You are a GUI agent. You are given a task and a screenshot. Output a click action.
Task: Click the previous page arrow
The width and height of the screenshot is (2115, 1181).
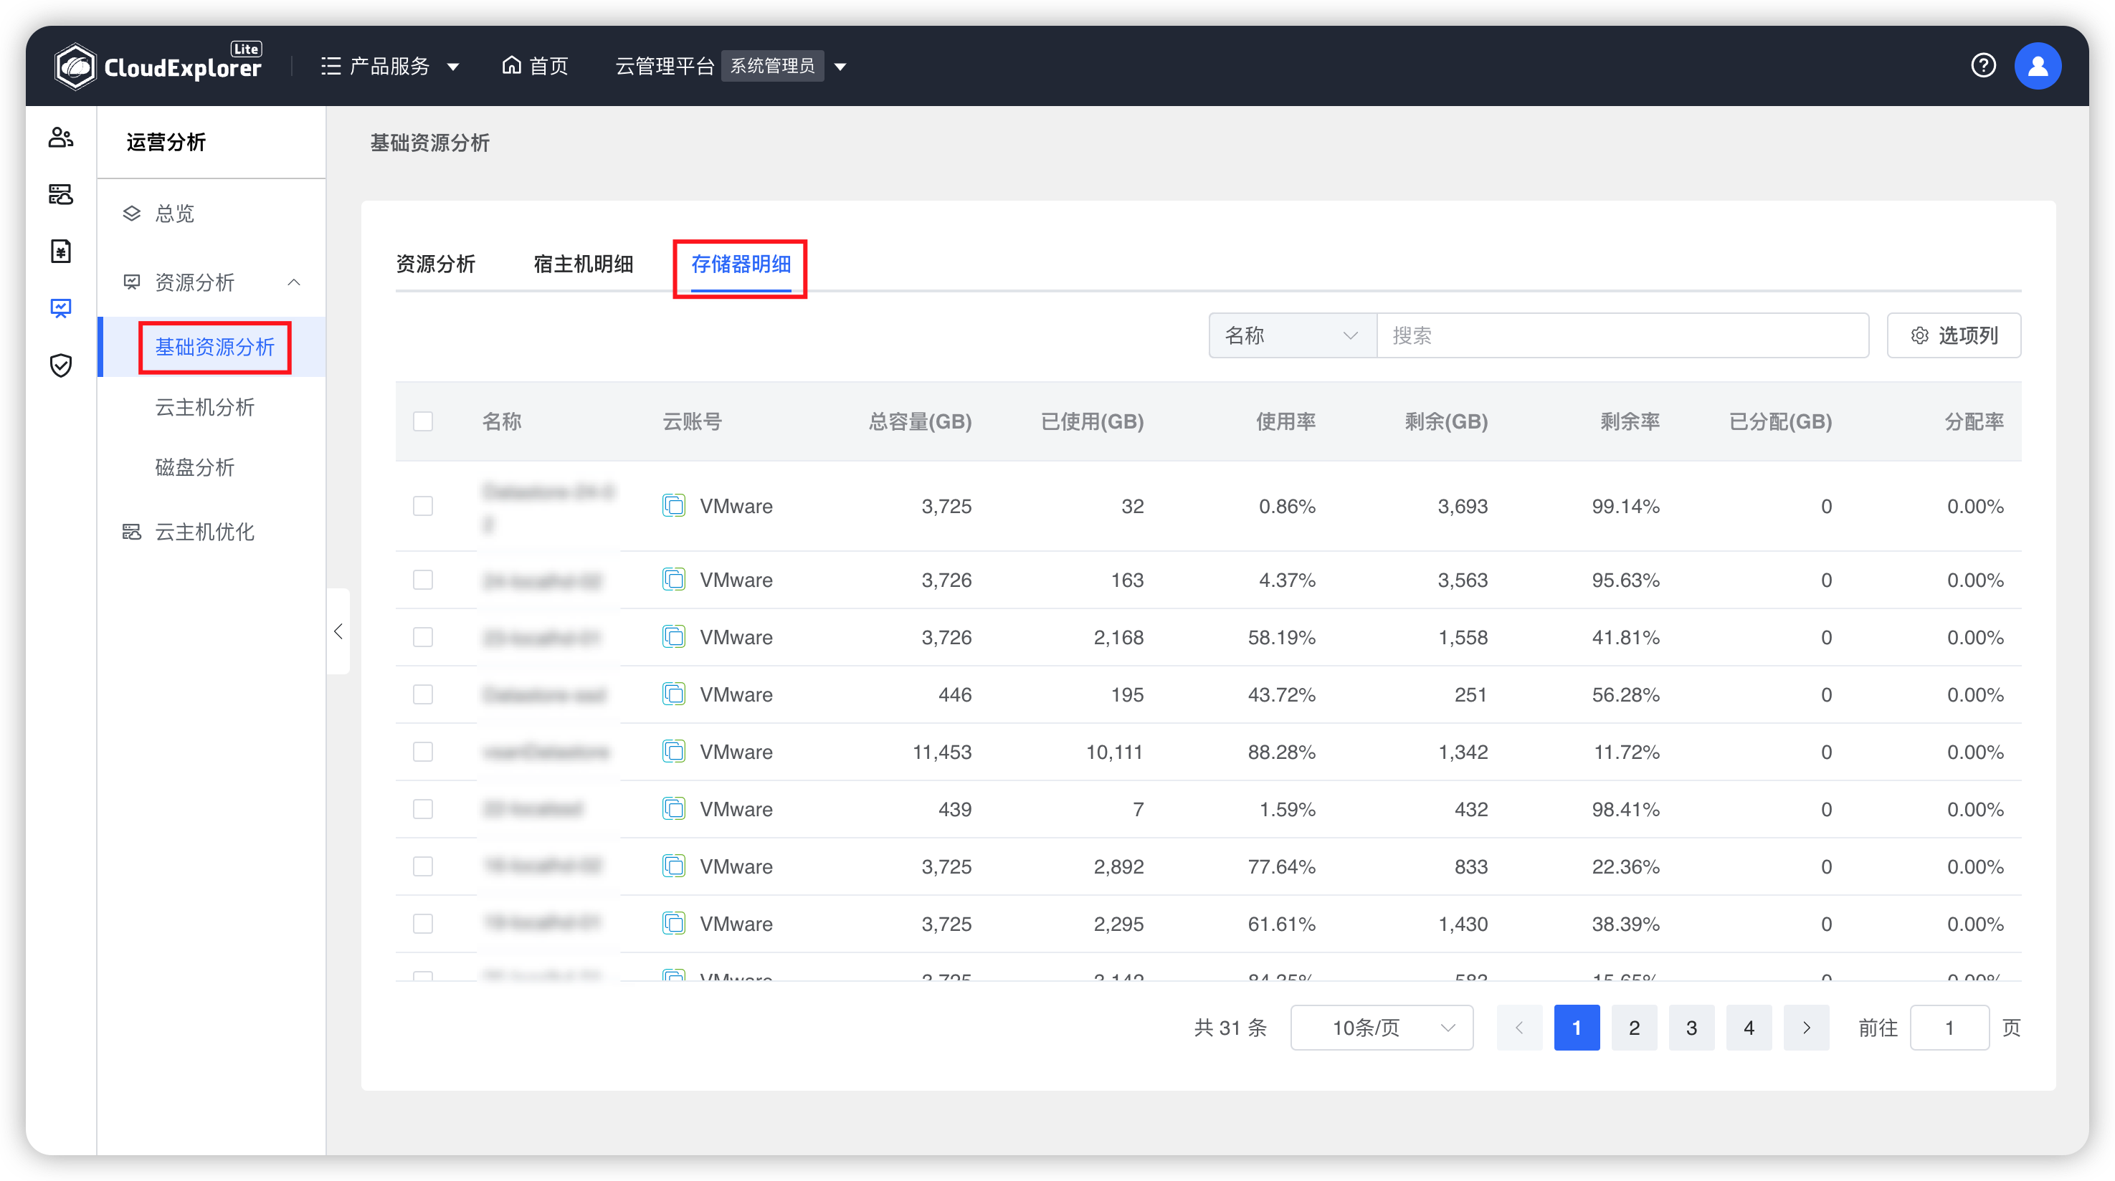1519,1028
